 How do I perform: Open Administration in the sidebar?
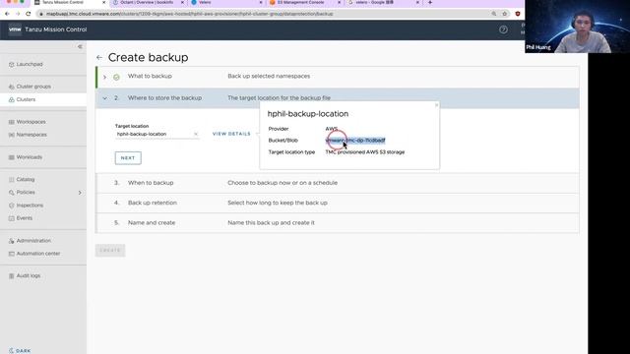[33, 240]
